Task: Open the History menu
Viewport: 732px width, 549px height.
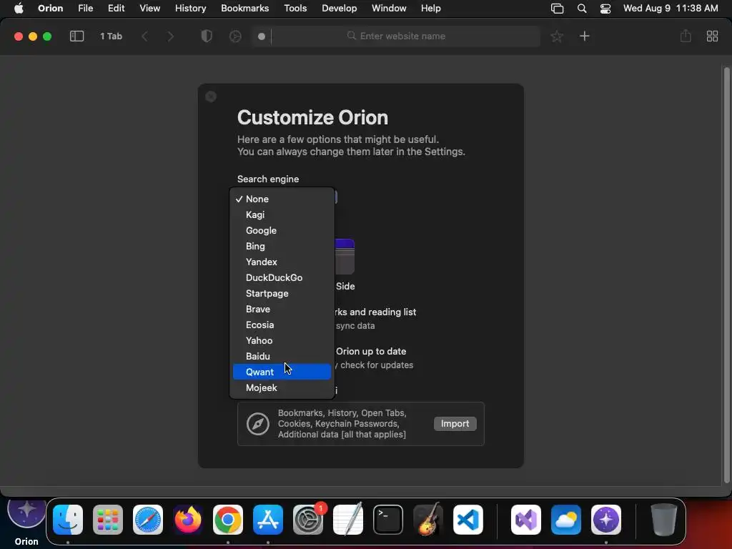Action: [x=190, y=9]
